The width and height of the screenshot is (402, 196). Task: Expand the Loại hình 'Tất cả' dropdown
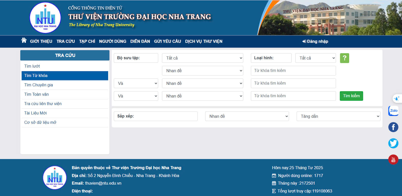click(x=315, y=58)
